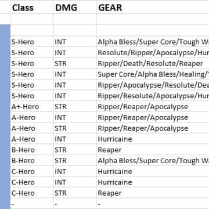
Task: Select Reaper gear cell in first B-Hero row
Action: (x=153, y=150)
